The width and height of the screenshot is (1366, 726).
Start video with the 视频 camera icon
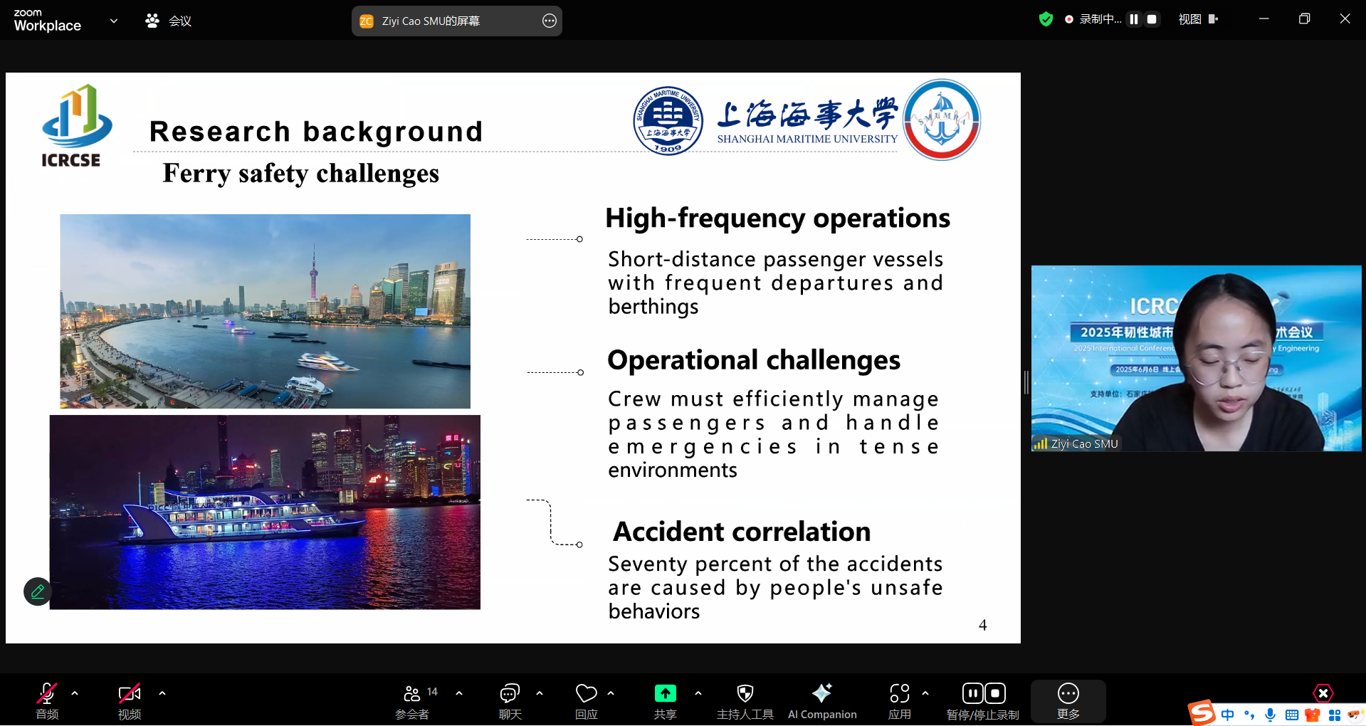pyautogui.click(x=130, y=693)
